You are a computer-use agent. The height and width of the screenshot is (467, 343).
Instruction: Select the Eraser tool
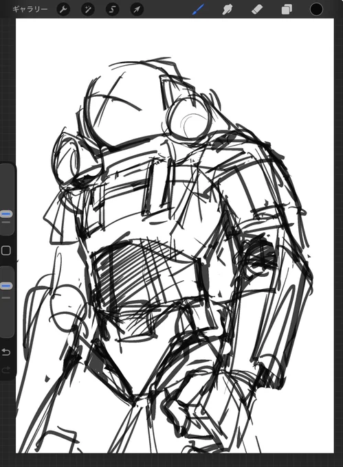point(257,9)
